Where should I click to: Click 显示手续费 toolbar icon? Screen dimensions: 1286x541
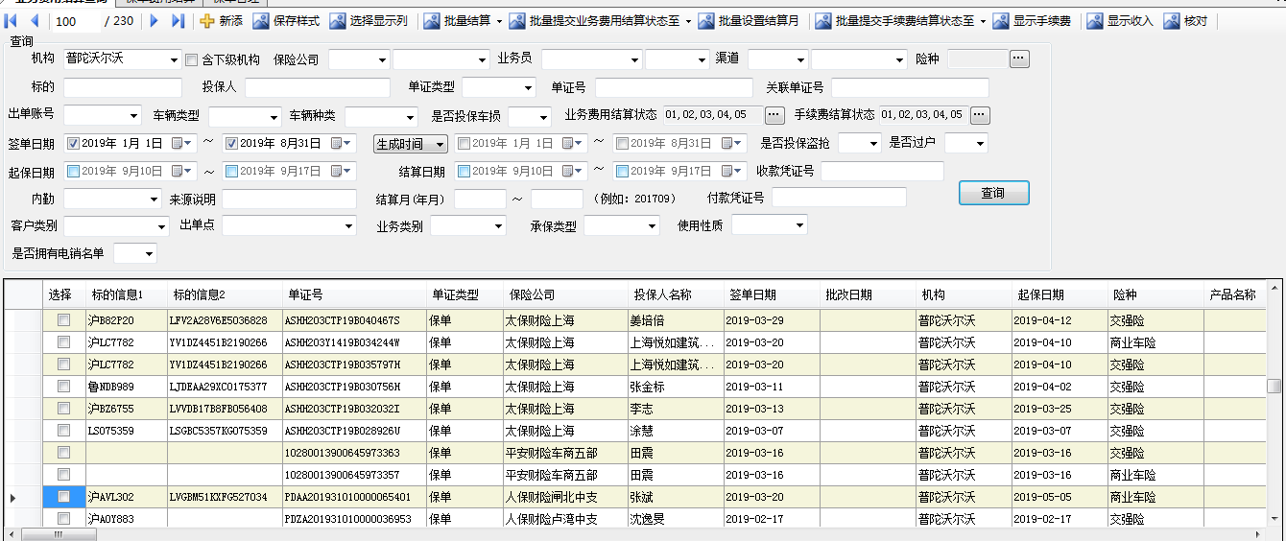pyautogui.click(x=1001, y=21)
